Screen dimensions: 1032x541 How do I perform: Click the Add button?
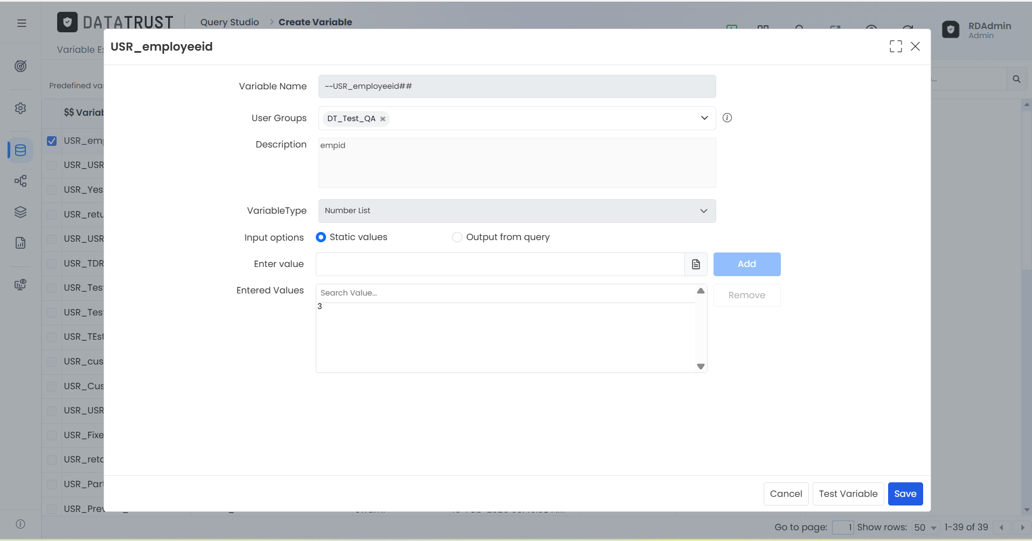[x=747, y=264]
